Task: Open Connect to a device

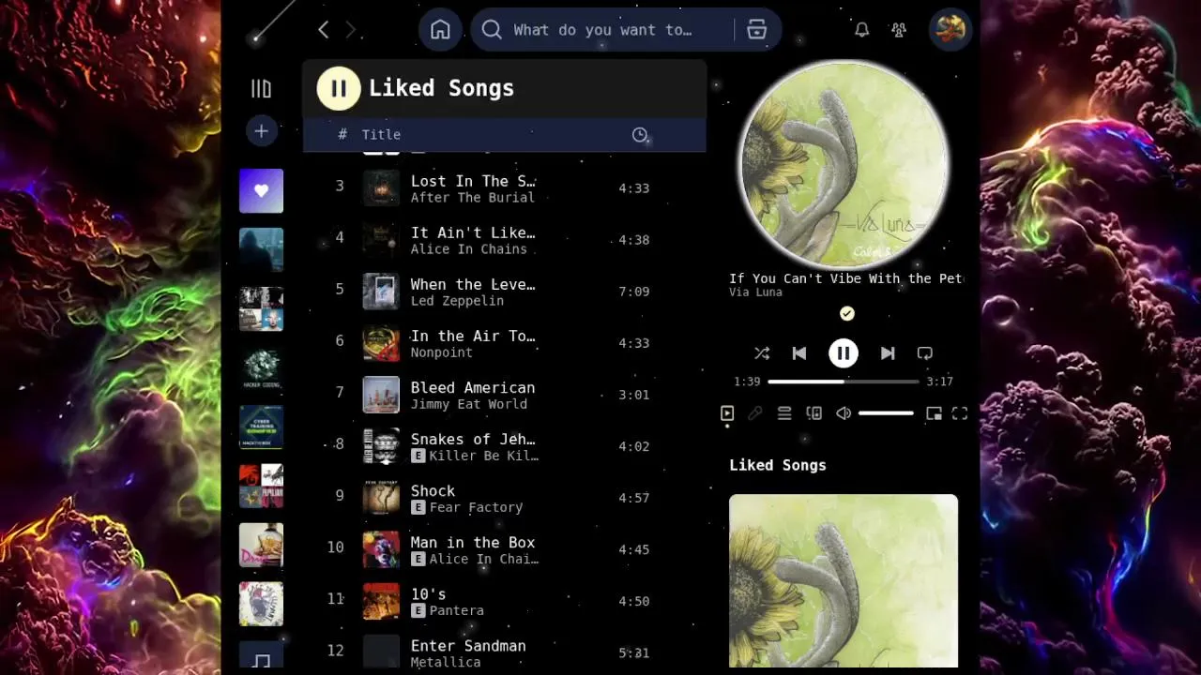Action: coord(814,413)
